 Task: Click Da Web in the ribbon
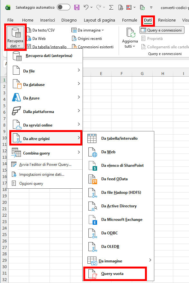pyautogui.click(x=36, y=38)
